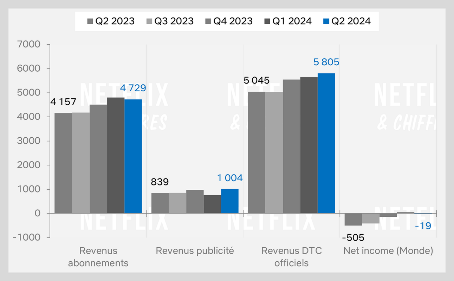Viewport: 454px width, 281px height.
Task: Select blue Q2 2024 bar in Revenus abonnements
Action: point(133,156)
